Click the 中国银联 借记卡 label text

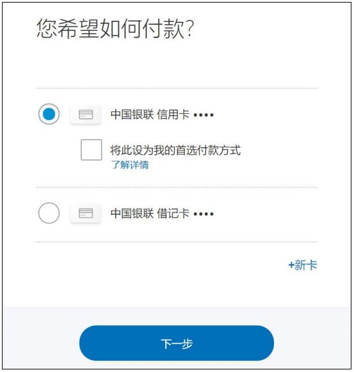coord(150,213)
